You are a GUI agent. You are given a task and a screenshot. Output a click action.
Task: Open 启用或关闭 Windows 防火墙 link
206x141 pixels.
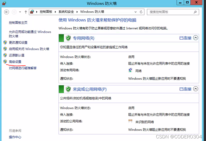point(29,49)
